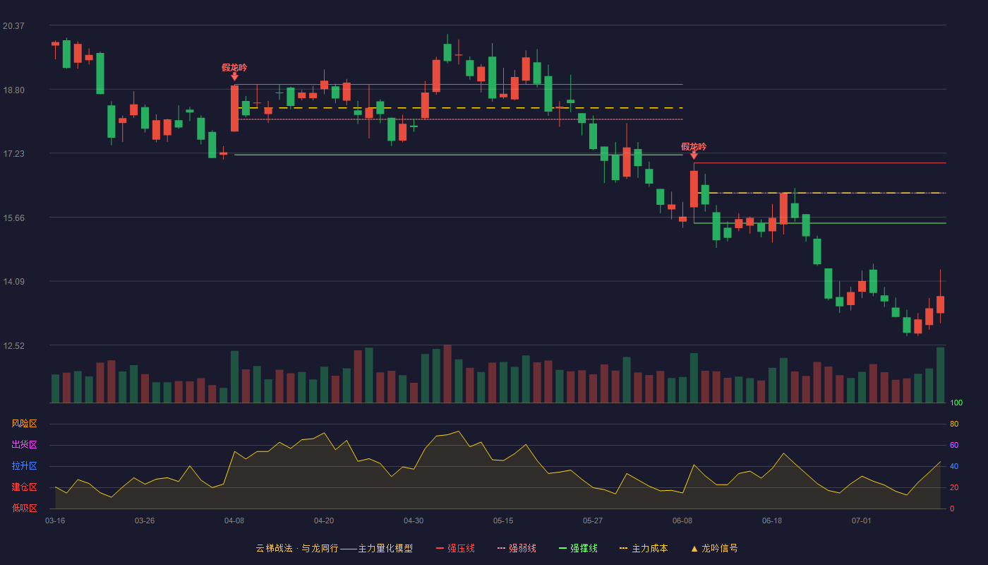This screenshot has height=565, width=988.
Task: Click the 云梯战法 主力量化模型 legend label
Action: click(334, 548)
